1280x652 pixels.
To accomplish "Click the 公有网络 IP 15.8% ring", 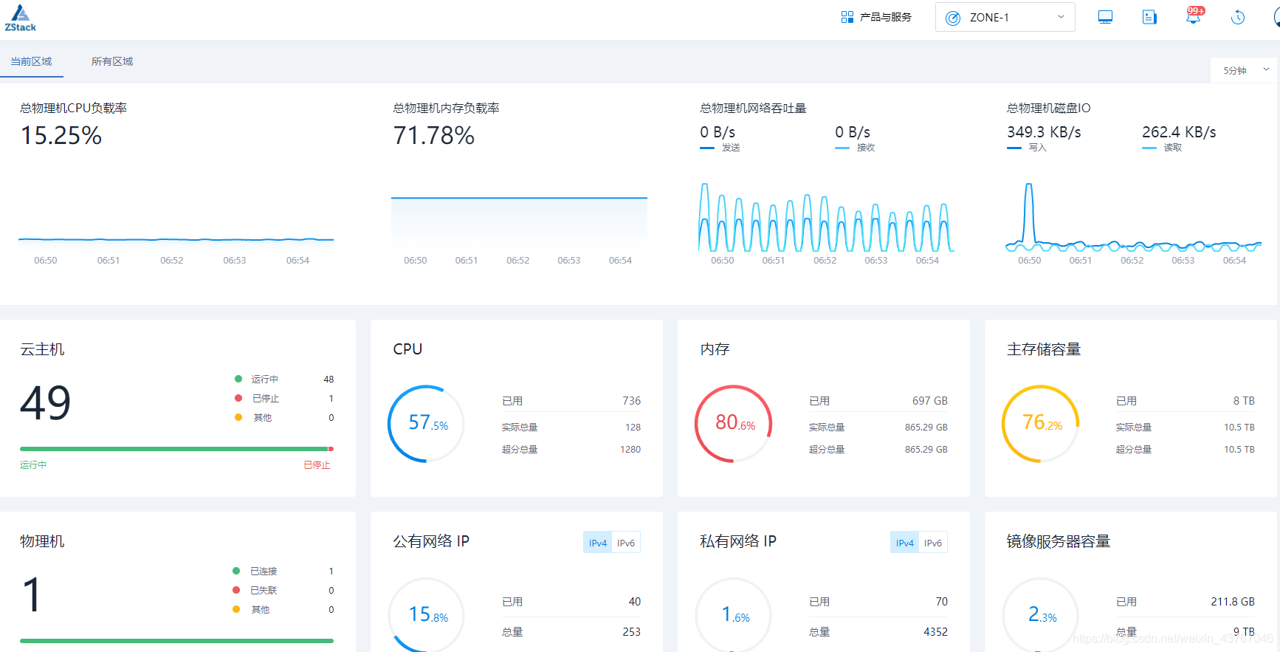I will click(x=427, y=614).
